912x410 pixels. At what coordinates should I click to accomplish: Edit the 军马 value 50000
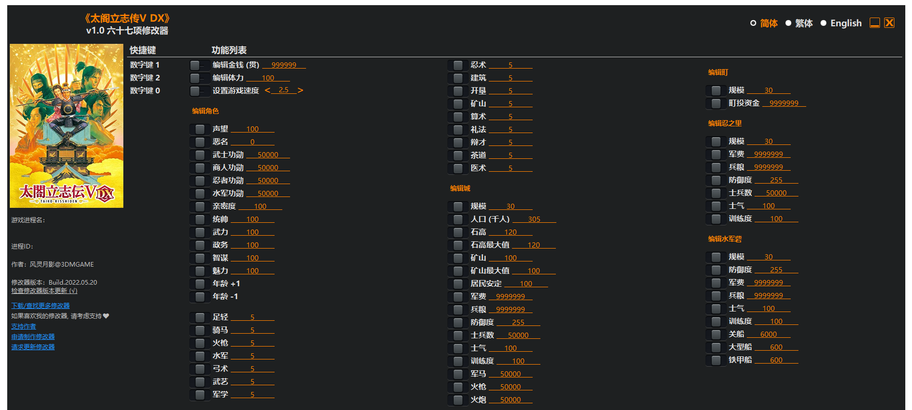pyautogui.click(x=510, y=374)
